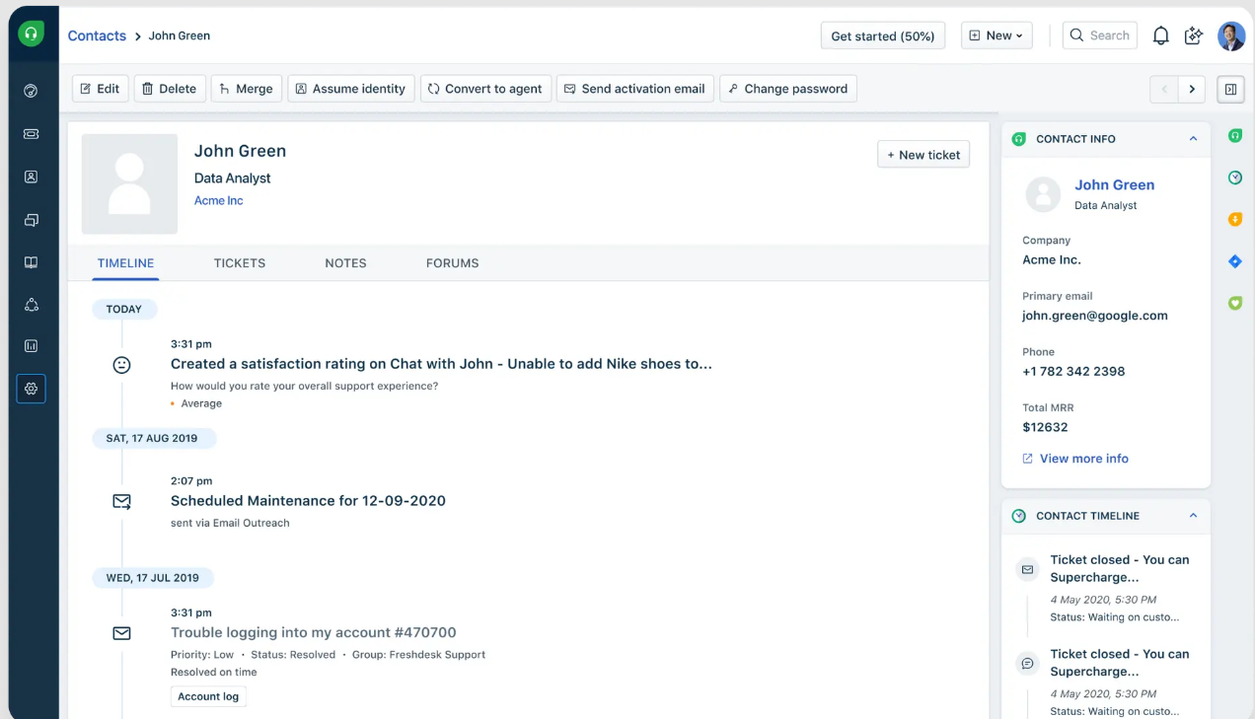Click the TODAY date marker
This screenshot has height=719, width=1255.
[124, 310]
